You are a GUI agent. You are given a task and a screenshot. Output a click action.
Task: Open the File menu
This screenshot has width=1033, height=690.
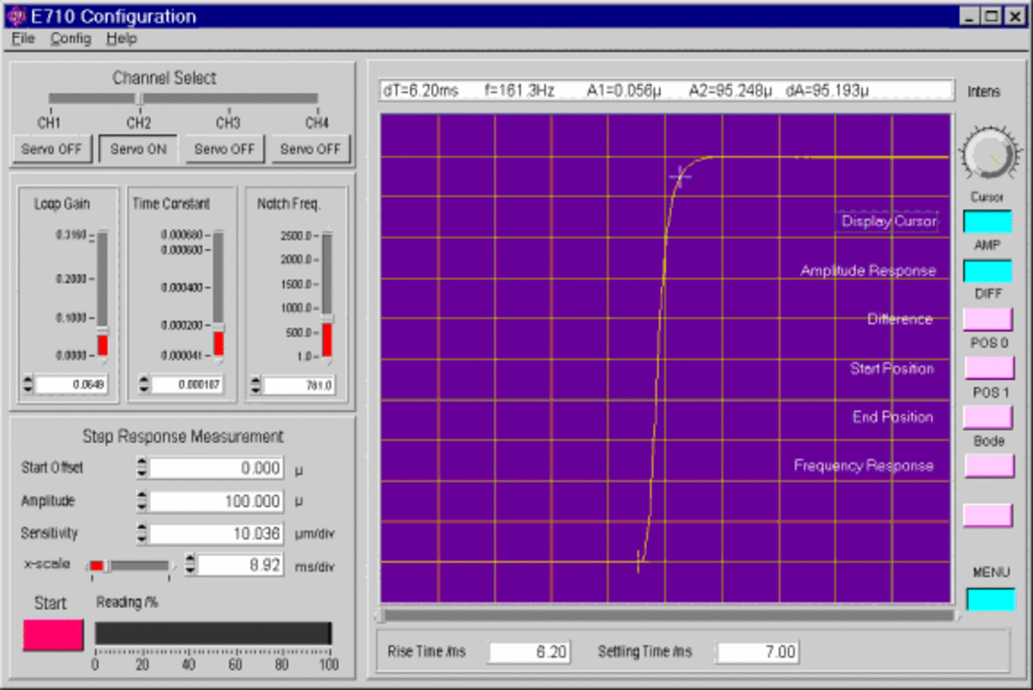tap(23, 39)
